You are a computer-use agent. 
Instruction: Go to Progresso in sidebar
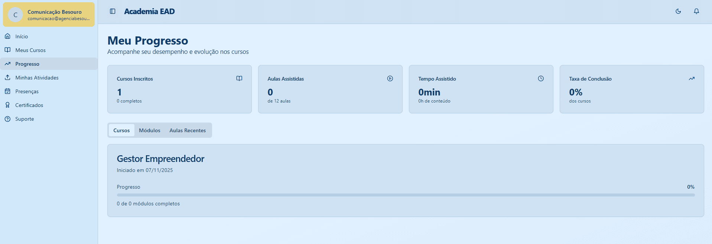(x=27, y=64)
